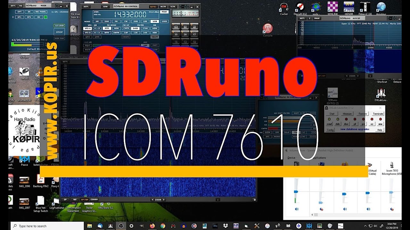Toggle LO LOCK in SDRuno Main

[x=59, y=26]
